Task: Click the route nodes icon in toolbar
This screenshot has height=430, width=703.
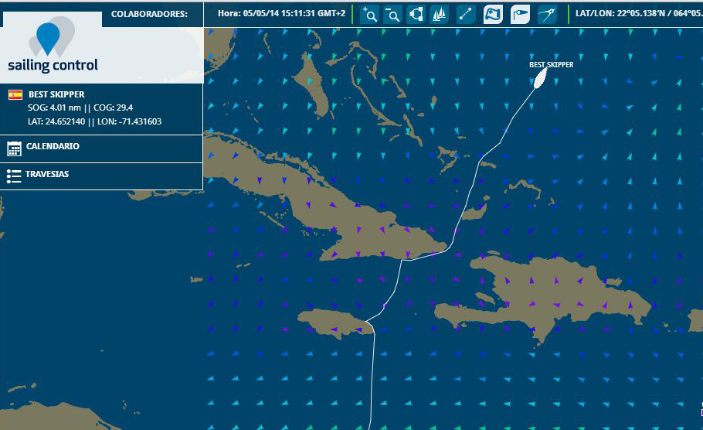Action: tap(416, 14)
